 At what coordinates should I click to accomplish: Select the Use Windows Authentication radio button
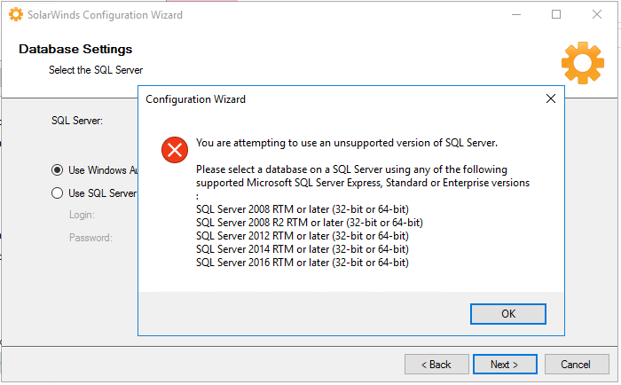[58, 169]
